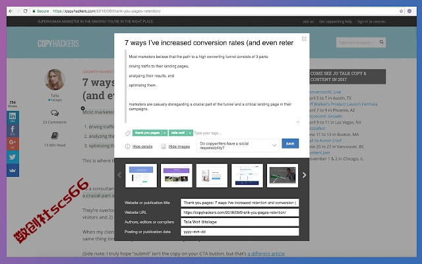
Task: Click the green Secure padlock indicator
Action: 41,11
